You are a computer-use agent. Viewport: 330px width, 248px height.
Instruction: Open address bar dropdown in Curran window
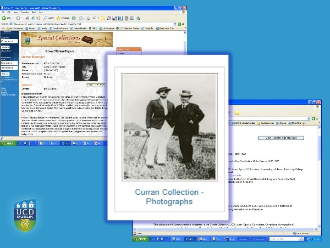tap(309, 119)
